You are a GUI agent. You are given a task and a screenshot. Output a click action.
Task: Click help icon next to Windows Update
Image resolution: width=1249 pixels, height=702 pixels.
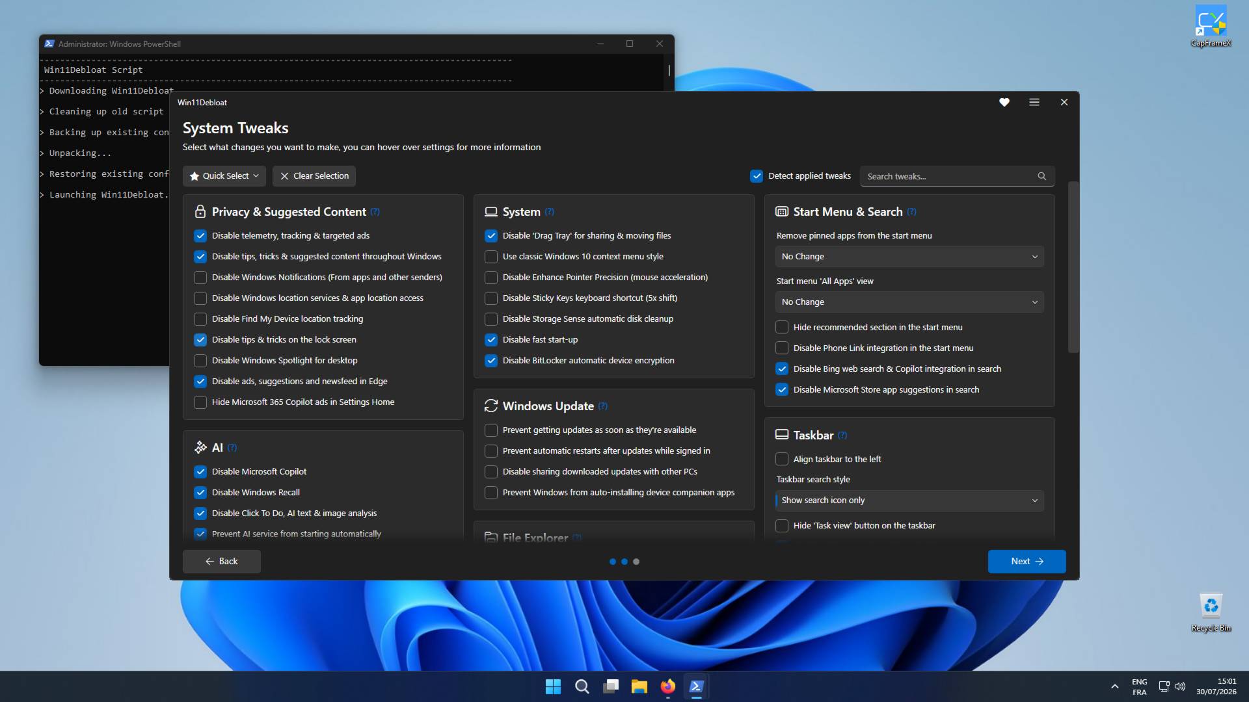click(603, 406)
